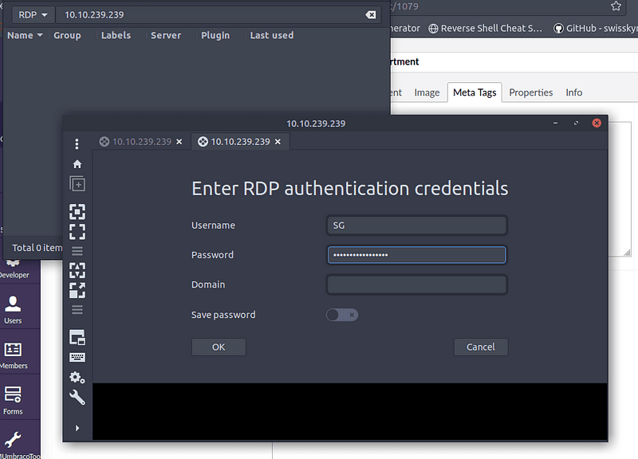This screenshot has width=638, height=459.
Task: Open the wrench tools icon
Action: (x=77, y=398)
